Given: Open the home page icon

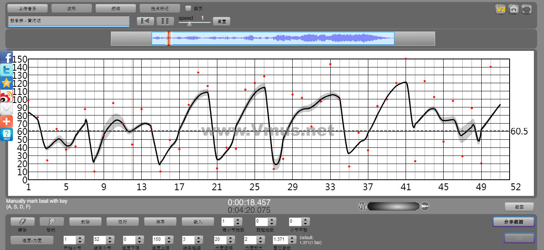Looking at the screenshot, I should coord(514,9).
